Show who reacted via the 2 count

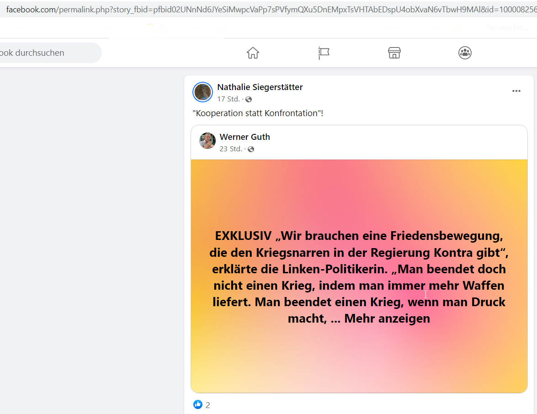pos(208,405)
